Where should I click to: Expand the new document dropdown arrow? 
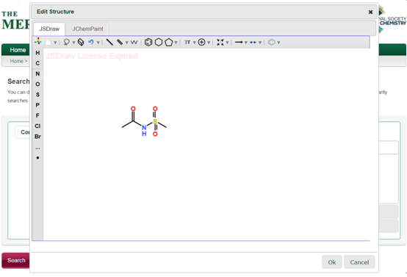[x=55, y=43]
